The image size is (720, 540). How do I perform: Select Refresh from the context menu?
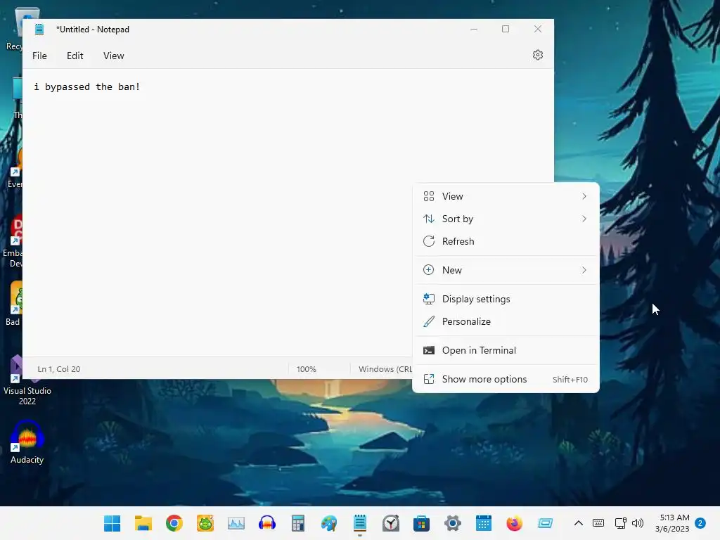(x=506, y=242)
